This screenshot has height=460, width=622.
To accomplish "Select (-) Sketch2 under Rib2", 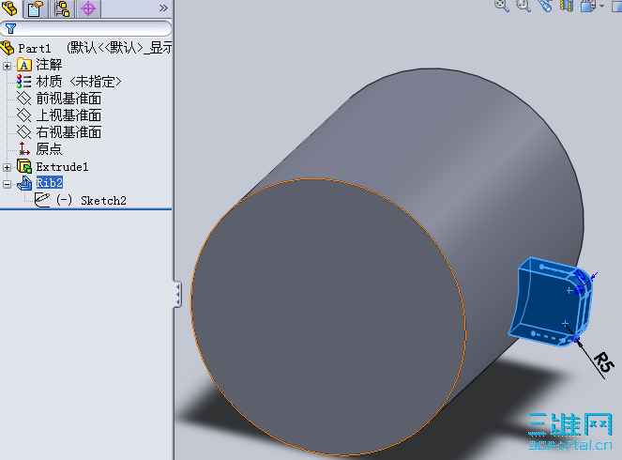I will click(81, 200).
